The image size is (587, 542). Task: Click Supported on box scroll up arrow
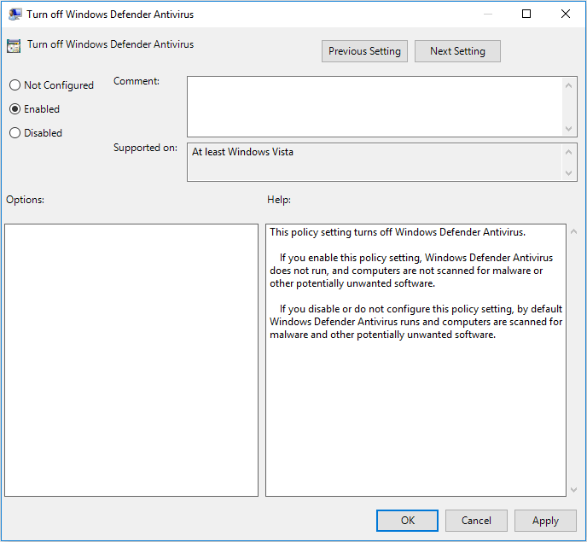tap(570, 152)
